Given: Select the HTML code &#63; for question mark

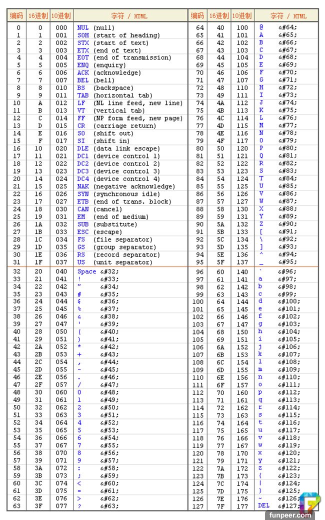Looking at the screenshot, I should pyautogui.click(x=109, y=505).
